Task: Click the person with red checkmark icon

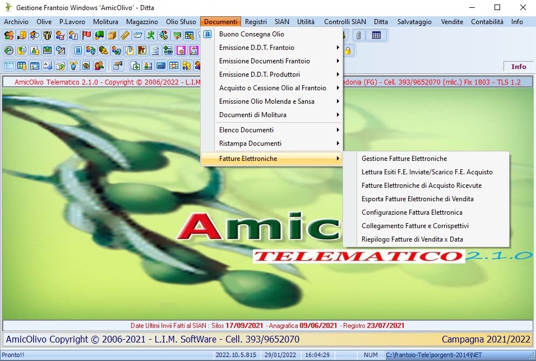Action: (61, 35)
